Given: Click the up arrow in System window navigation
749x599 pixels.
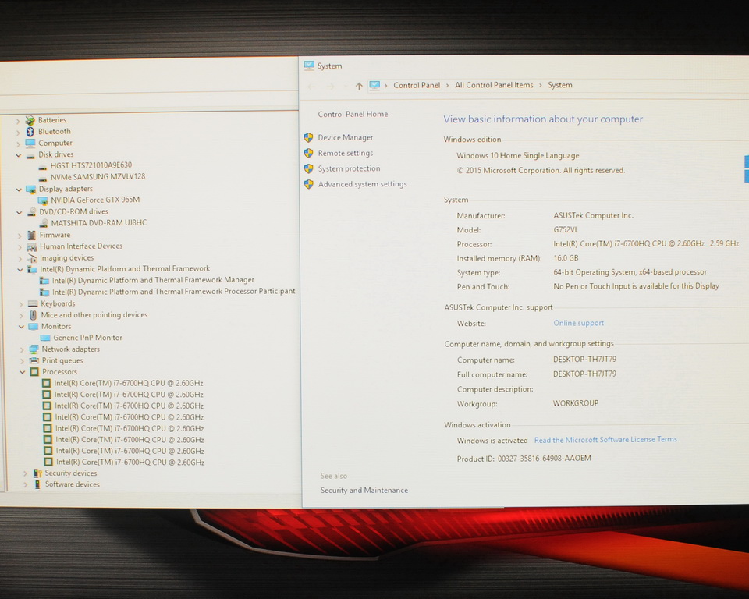Looking at the screenshot, I should [x=359, y=86].
